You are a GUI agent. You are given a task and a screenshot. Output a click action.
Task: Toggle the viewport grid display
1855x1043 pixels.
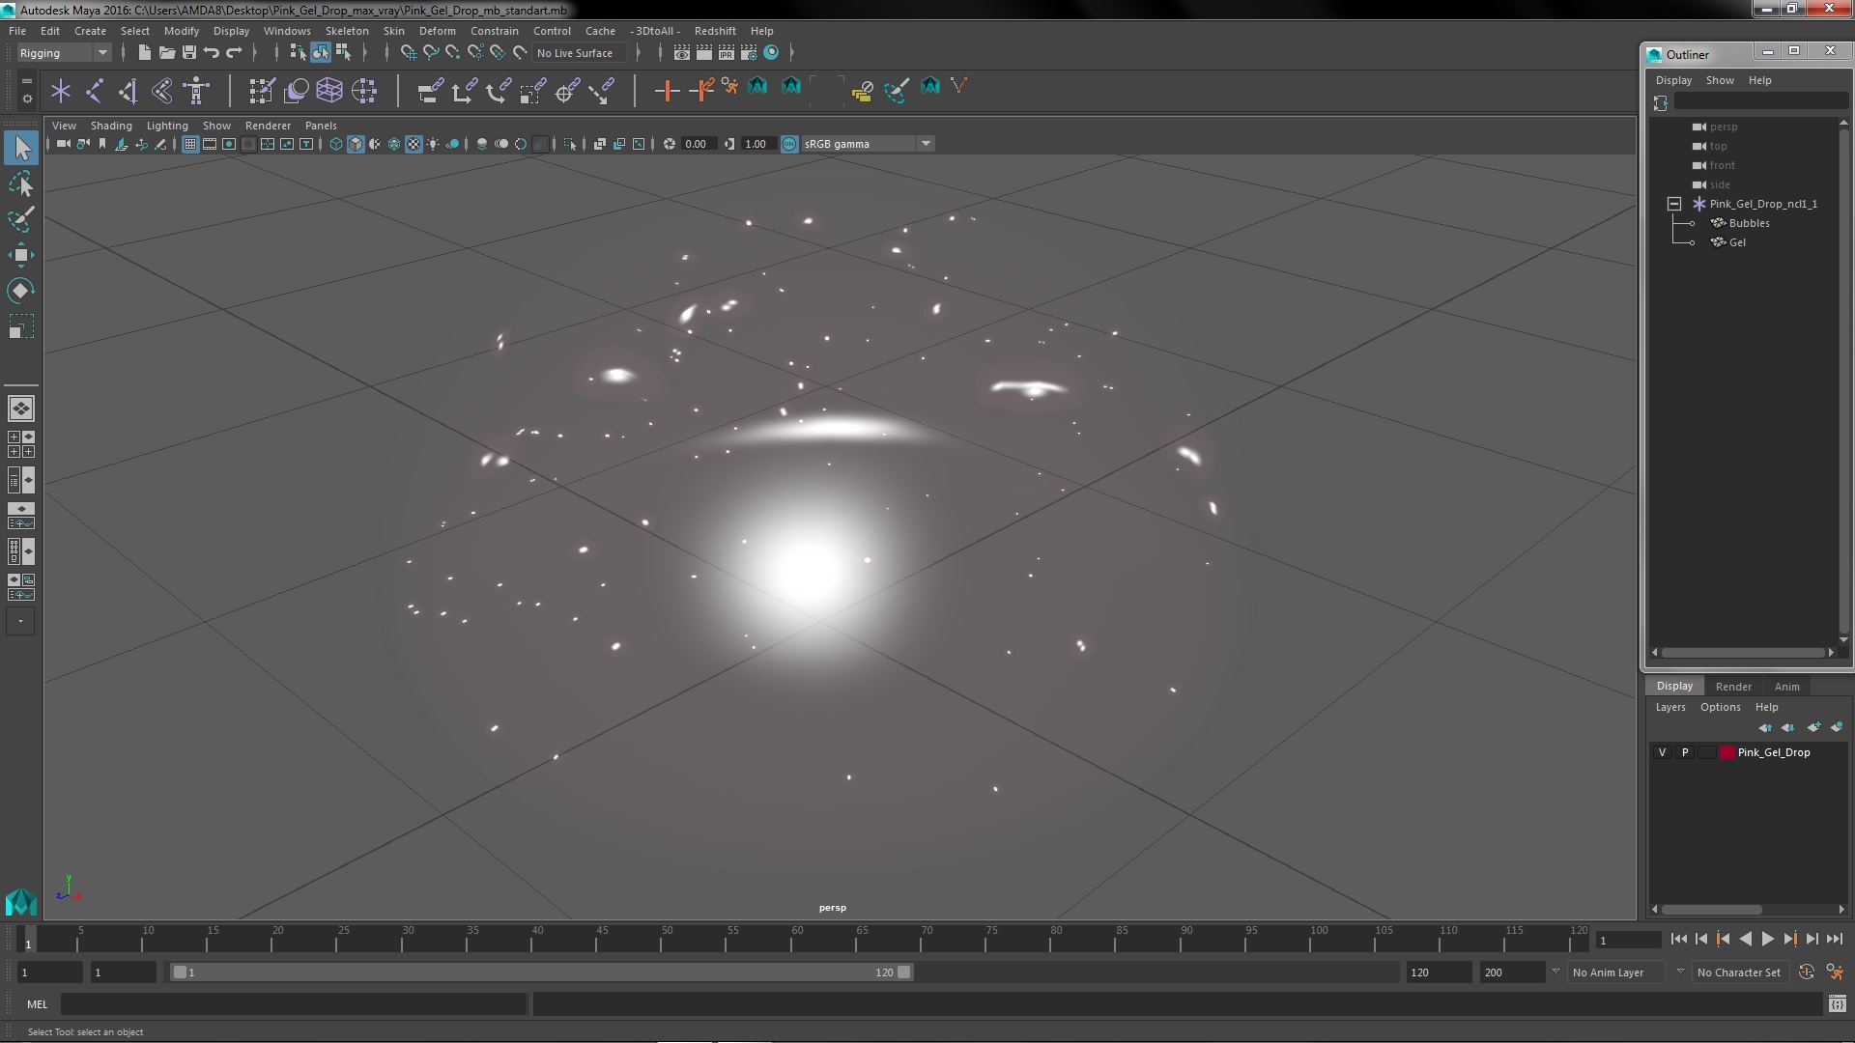[190, 144]
